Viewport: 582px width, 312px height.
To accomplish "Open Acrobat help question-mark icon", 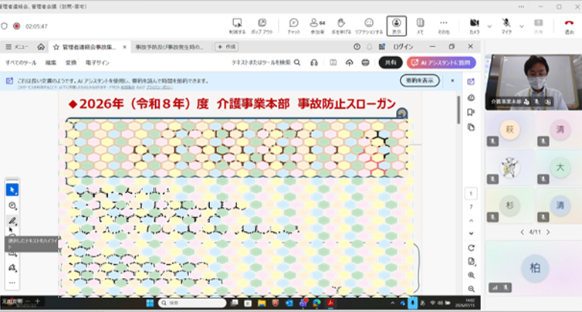I will (357, 47).
